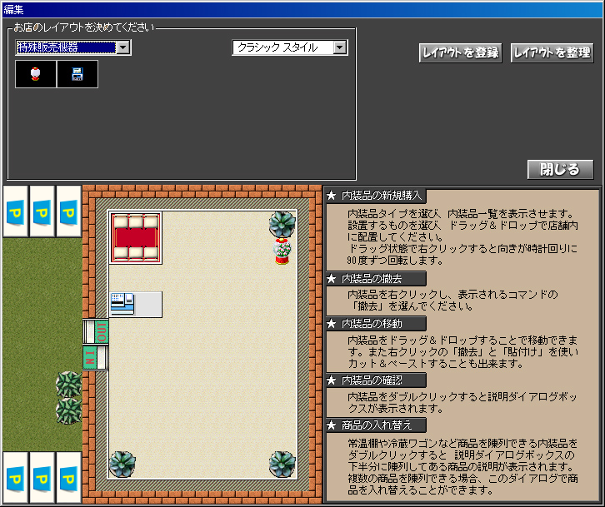Screen dimensions: 605x507
Task: Select the gumball machine item in the palette
Action: [36, 74]
